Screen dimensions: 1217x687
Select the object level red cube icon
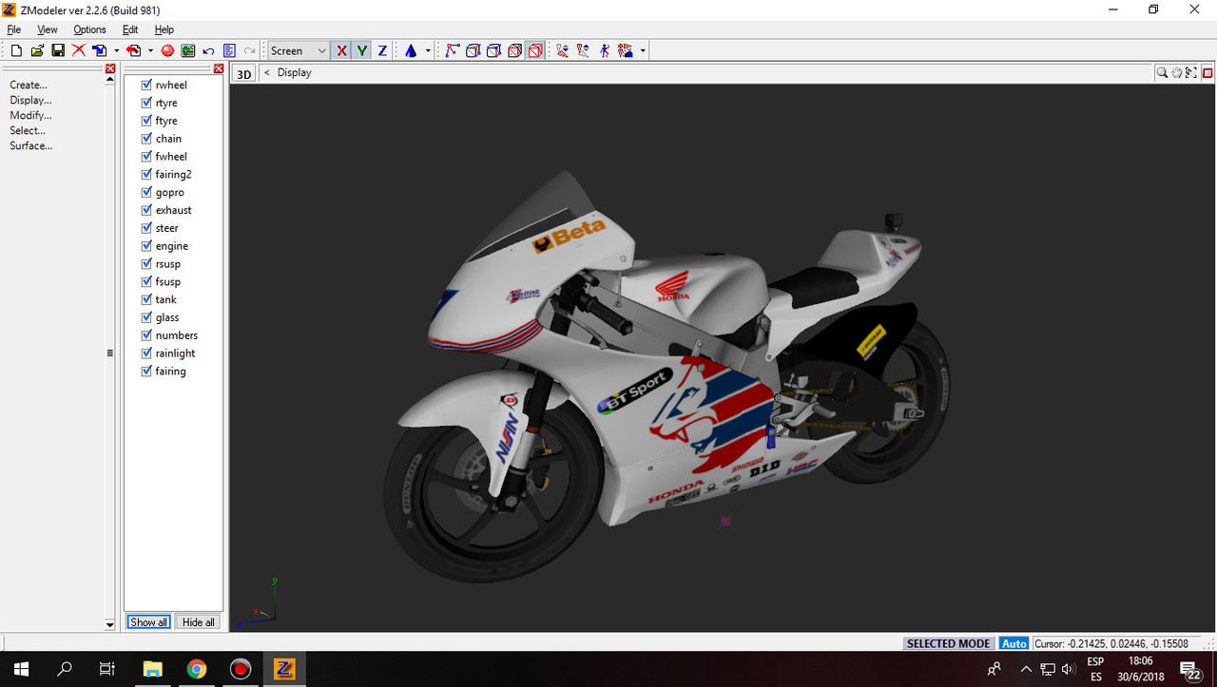coord(536,50)
